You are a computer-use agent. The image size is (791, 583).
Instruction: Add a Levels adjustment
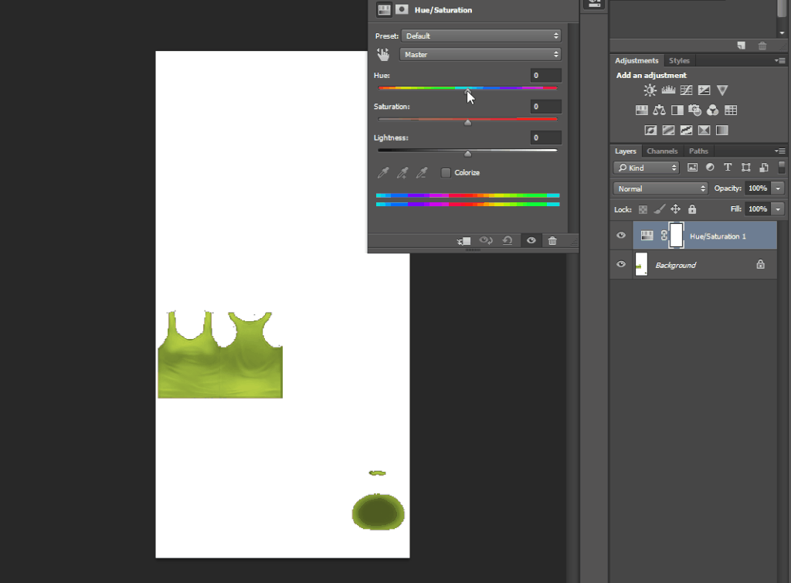(668, 90)
